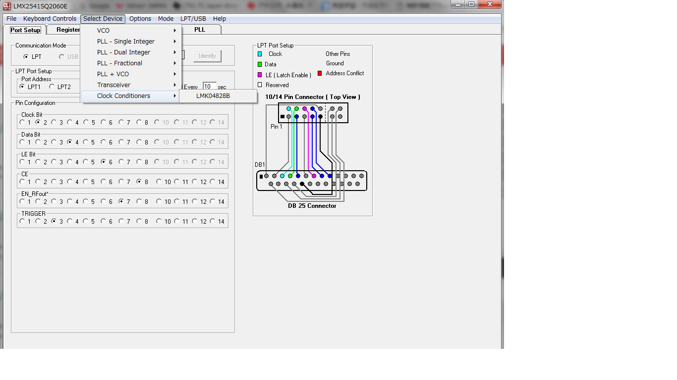This screenshot has width=677, height=380.
Task: Click the green Data legend swatch
Action: [260, 64]
